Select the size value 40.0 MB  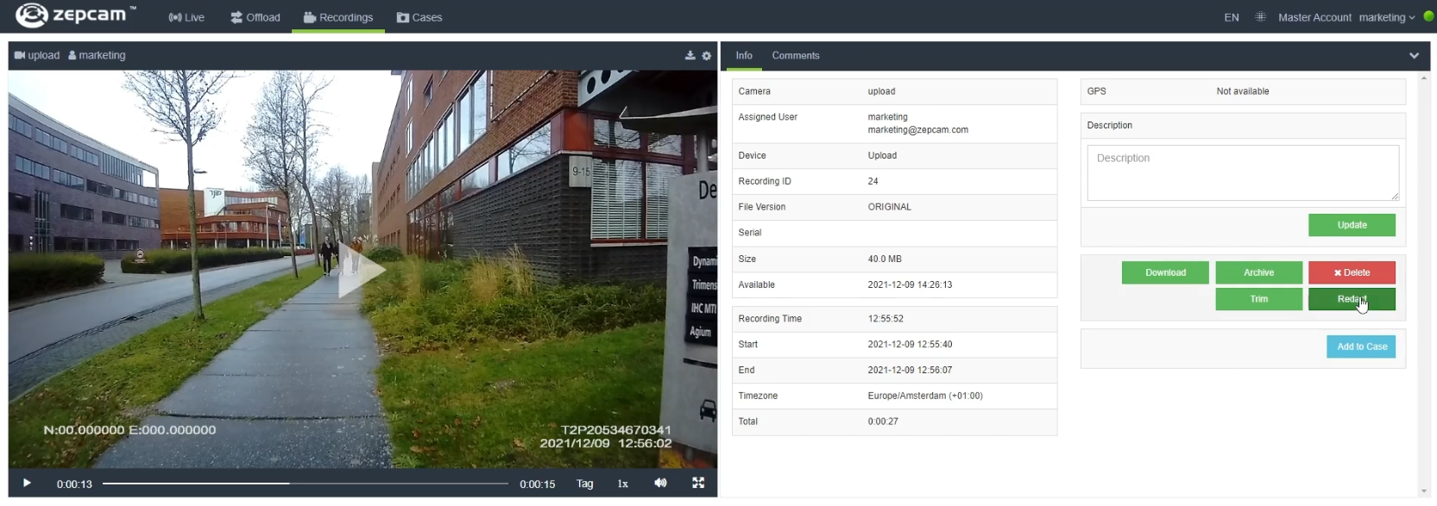(885, 259)
